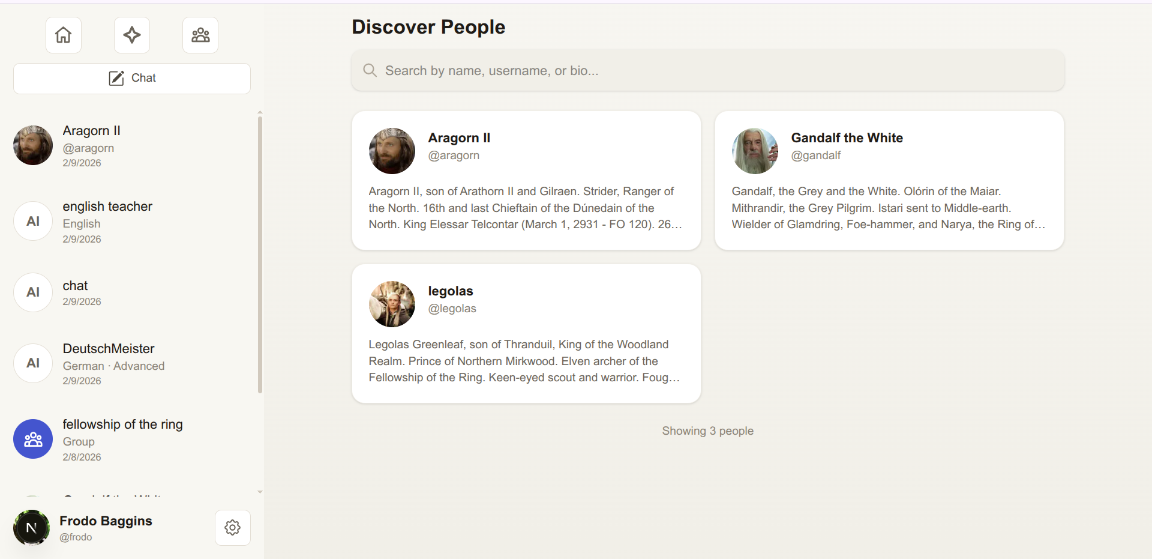Click @aragorn username in Discover card
Screen dimensions: 1152x559
pos(454,156)
